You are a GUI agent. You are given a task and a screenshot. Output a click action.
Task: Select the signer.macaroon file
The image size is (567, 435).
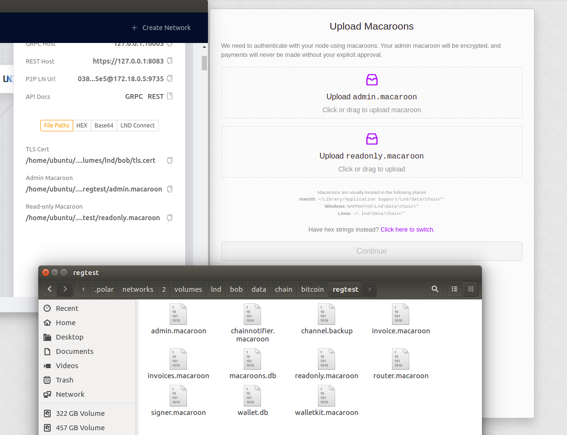click(x=179, y=401)
